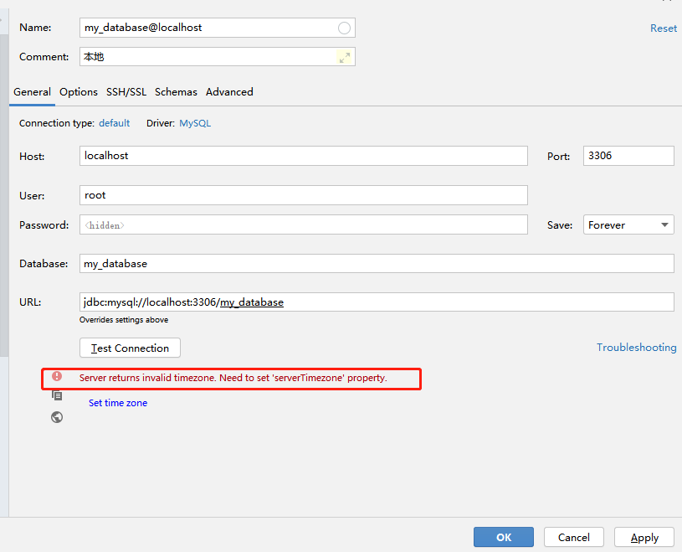This screenshot has width=682, height=552.
Task: Click the serverTimezone error message text
Action: [x=233, y=378]
